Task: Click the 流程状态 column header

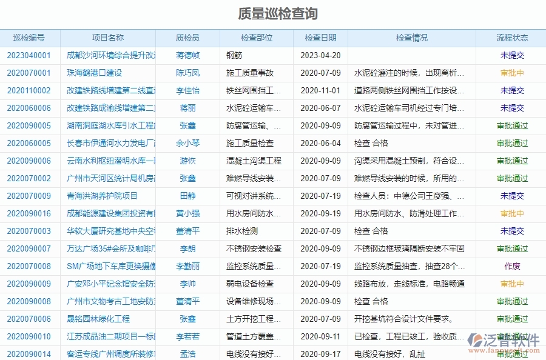Action: (x=510, y=37)
